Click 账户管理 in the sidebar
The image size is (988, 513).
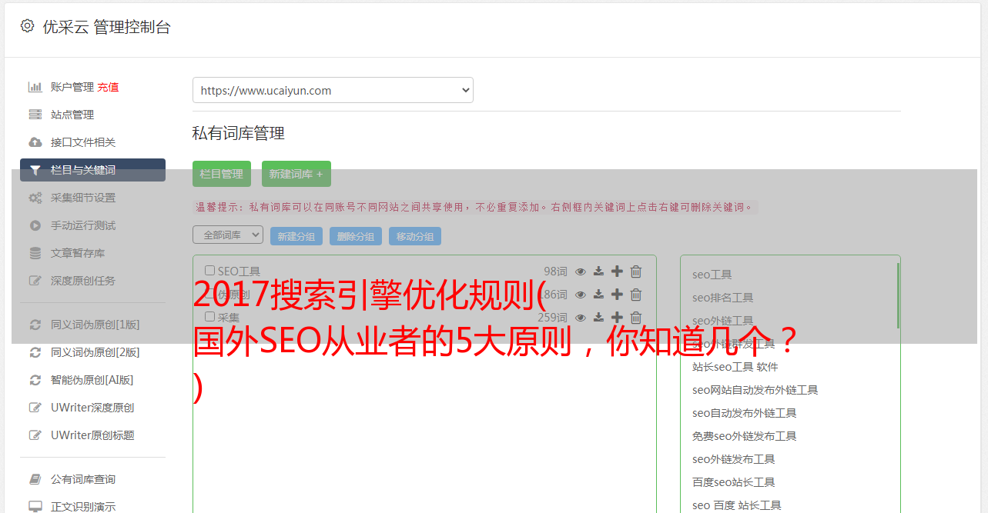tap(72, 87)
